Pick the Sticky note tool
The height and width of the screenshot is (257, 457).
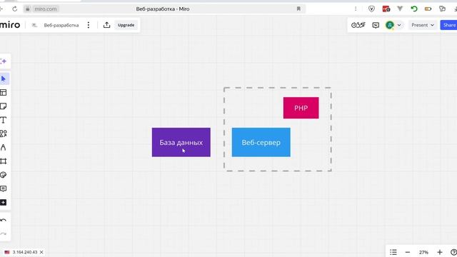tap(4, 106)
